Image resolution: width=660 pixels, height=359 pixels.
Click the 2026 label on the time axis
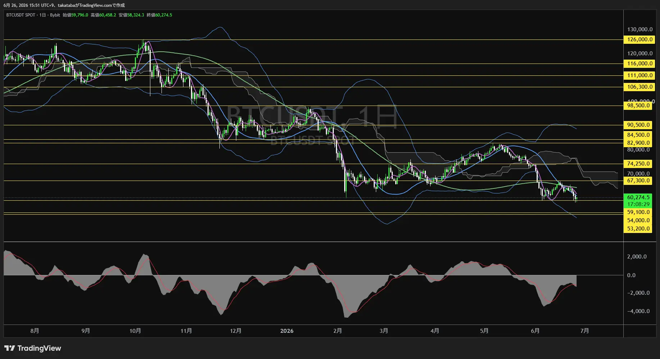[287, 331]
